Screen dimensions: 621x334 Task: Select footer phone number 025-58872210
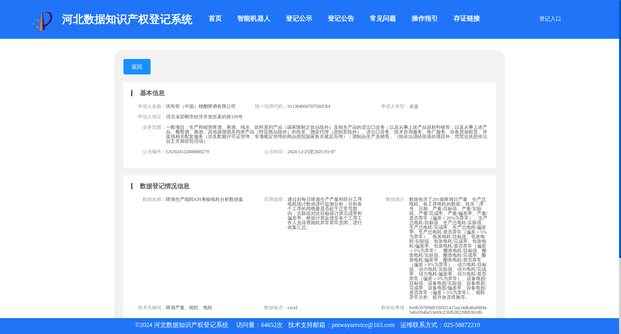click(x=461, y=325)
